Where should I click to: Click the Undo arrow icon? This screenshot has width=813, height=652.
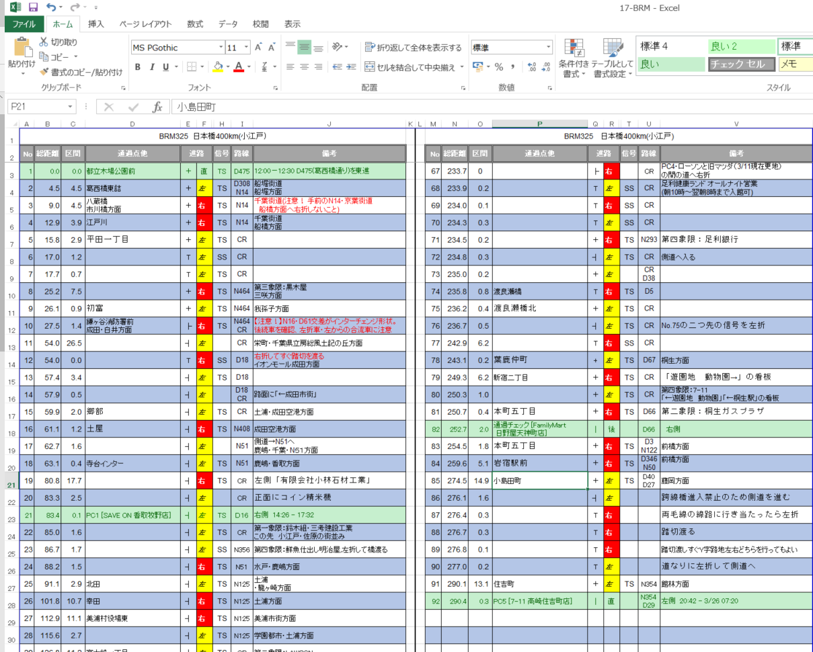52,8
